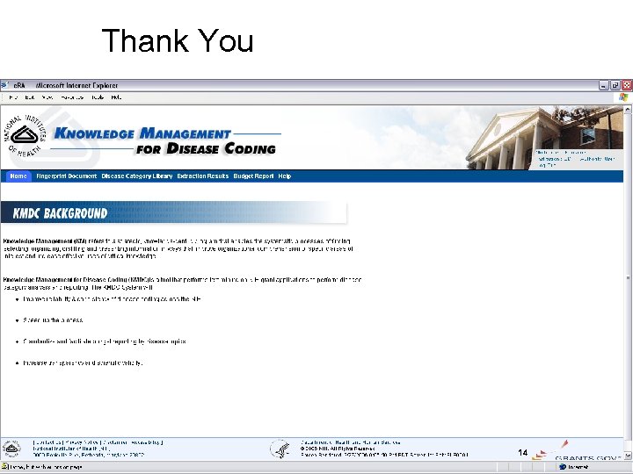
Task: Click the 'Knowledge Management for Disease Coding (KMDC)' paragraph
Action: [182, 284]
